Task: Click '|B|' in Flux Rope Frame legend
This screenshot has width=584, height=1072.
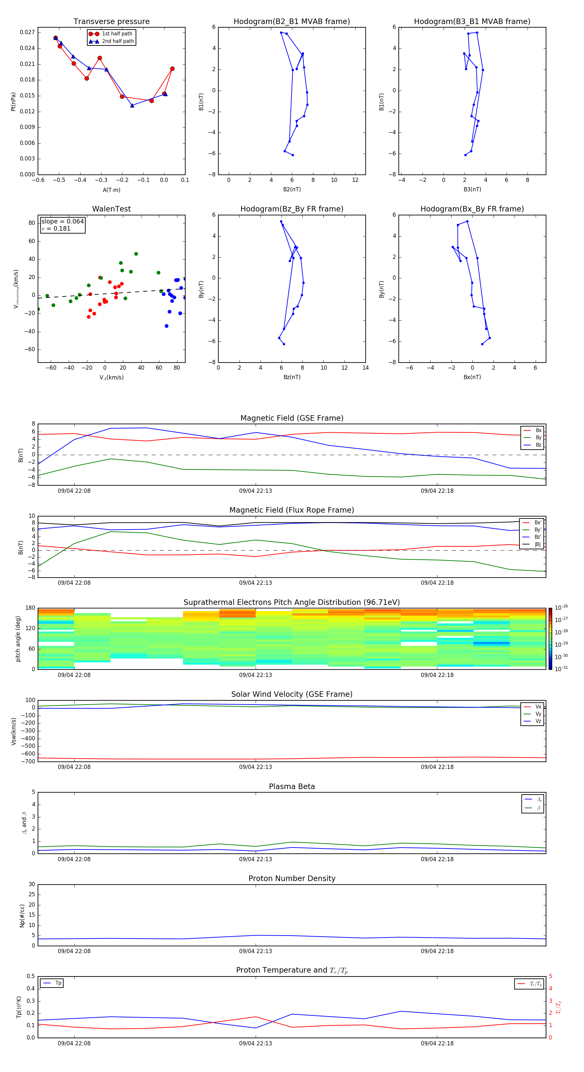Action: 532,544
